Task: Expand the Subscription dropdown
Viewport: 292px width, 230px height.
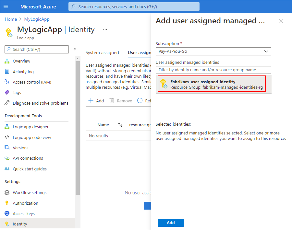Action: pyautogui.click(x=213, y=51)
